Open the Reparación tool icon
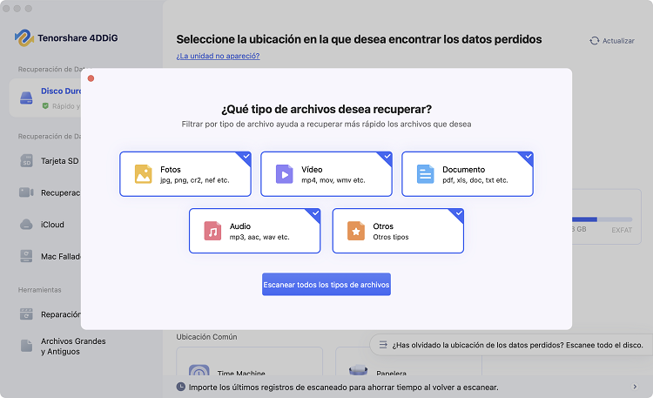 tap(26, 314)
